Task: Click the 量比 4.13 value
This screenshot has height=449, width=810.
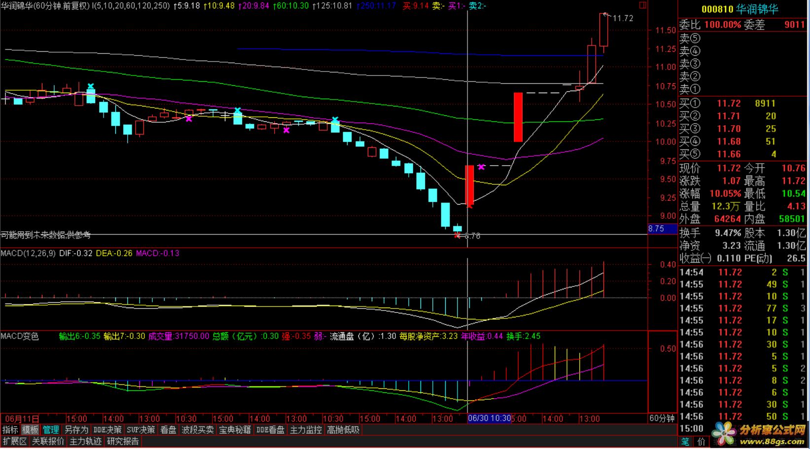Action: tap(796, 207)
